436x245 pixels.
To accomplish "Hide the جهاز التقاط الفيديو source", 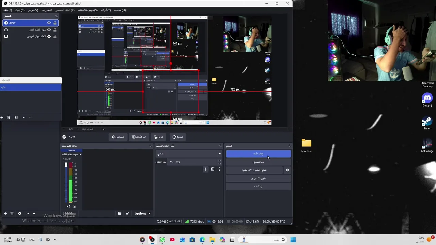I will (49, 30).
